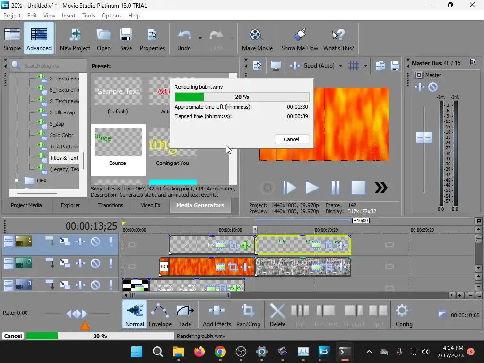Switch to the Project Media tab
The width and height of the screenshot is (484, 363).
tap(26, 205)
